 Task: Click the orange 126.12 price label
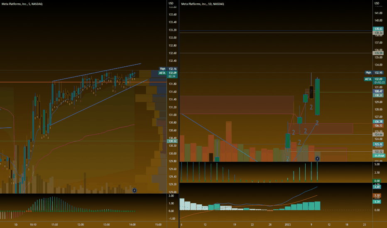pyautogui.click(x=378, y=126)
